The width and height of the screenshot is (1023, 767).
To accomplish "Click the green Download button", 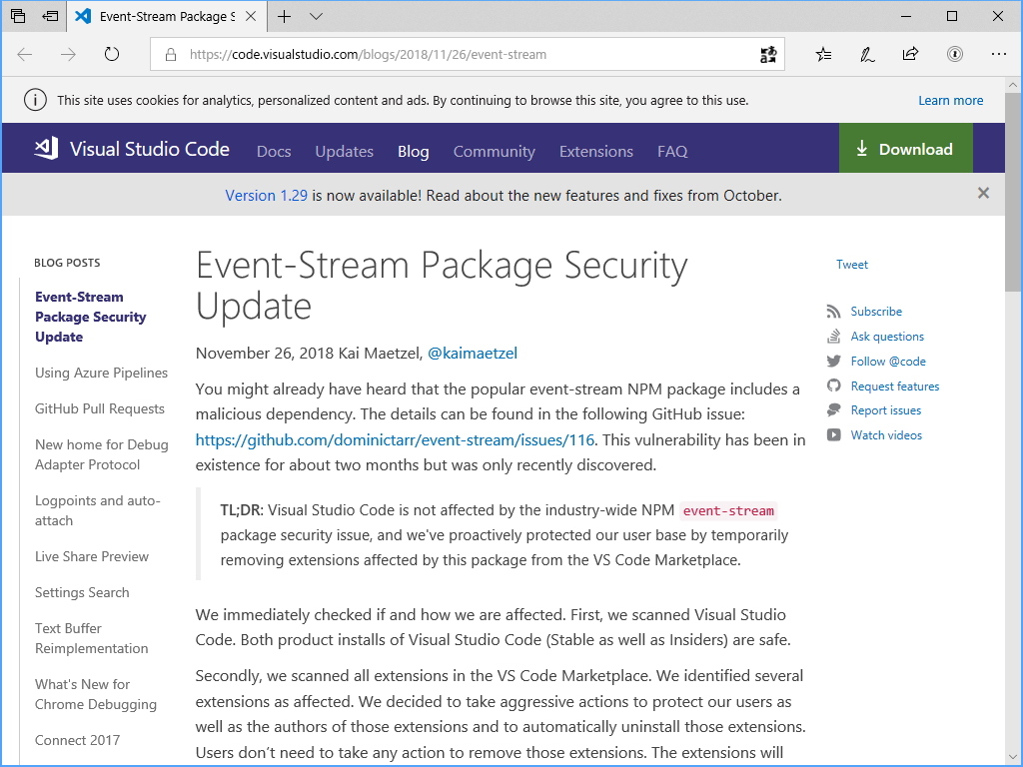I will [x=905, y=148].
